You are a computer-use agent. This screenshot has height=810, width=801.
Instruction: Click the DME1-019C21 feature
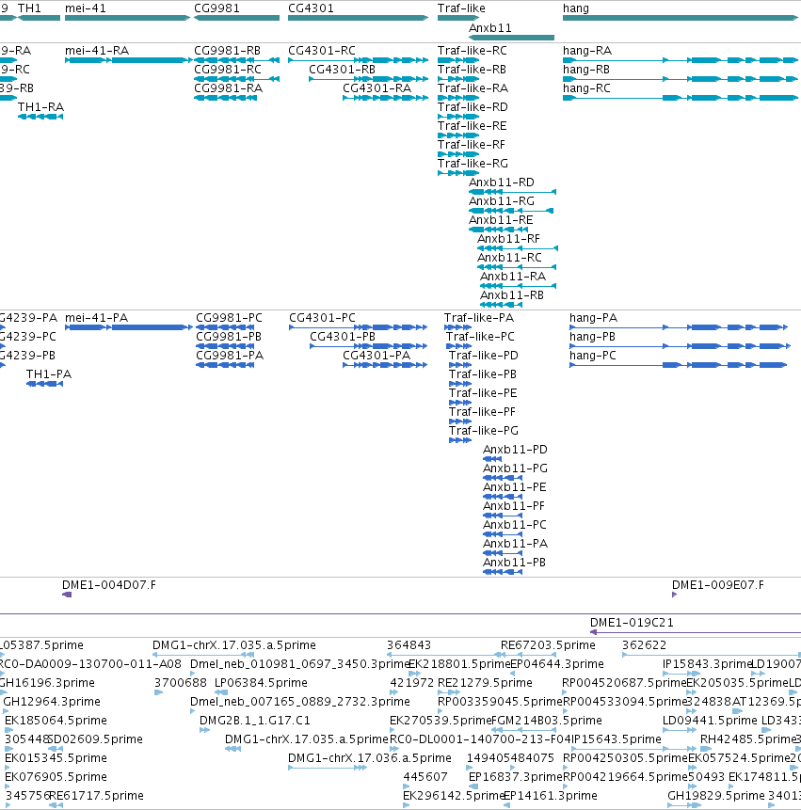click(696, 632)
